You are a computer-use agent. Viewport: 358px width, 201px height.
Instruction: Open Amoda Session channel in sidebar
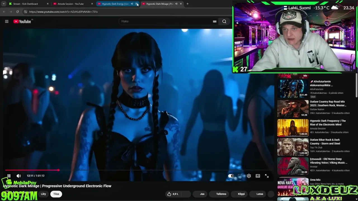(x=317, y=129)
